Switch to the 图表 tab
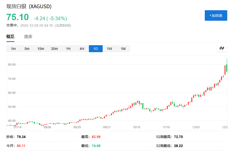This screenshot has width=229, height=151. (28, 37)
